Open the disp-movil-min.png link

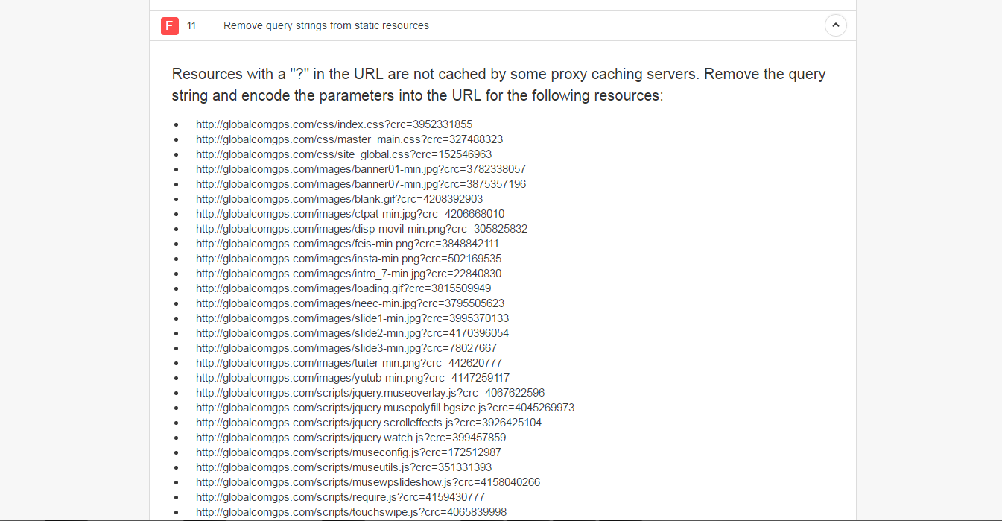(x=361, y=229)
